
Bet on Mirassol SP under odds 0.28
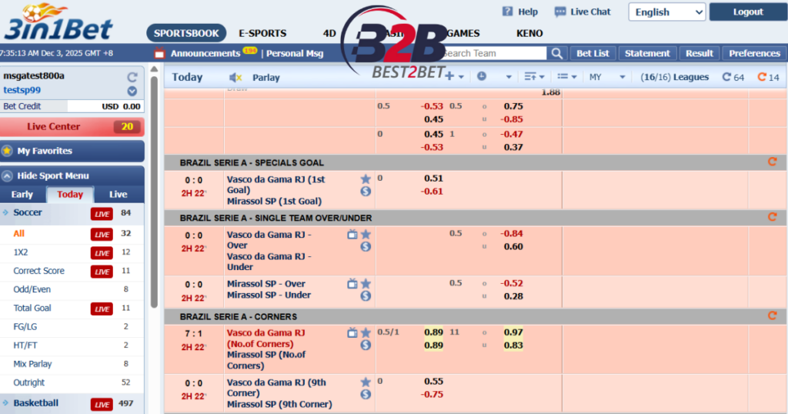(x=513, y=296)
